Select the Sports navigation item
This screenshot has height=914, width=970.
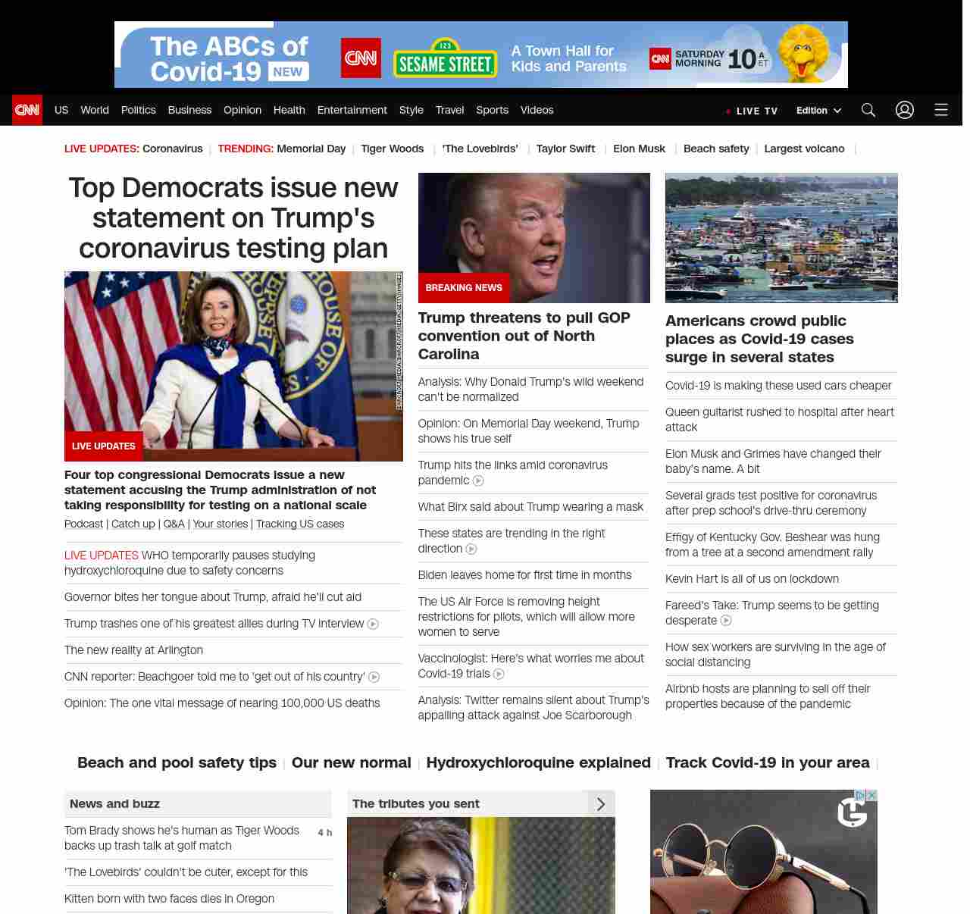click(x=492, y=110)
